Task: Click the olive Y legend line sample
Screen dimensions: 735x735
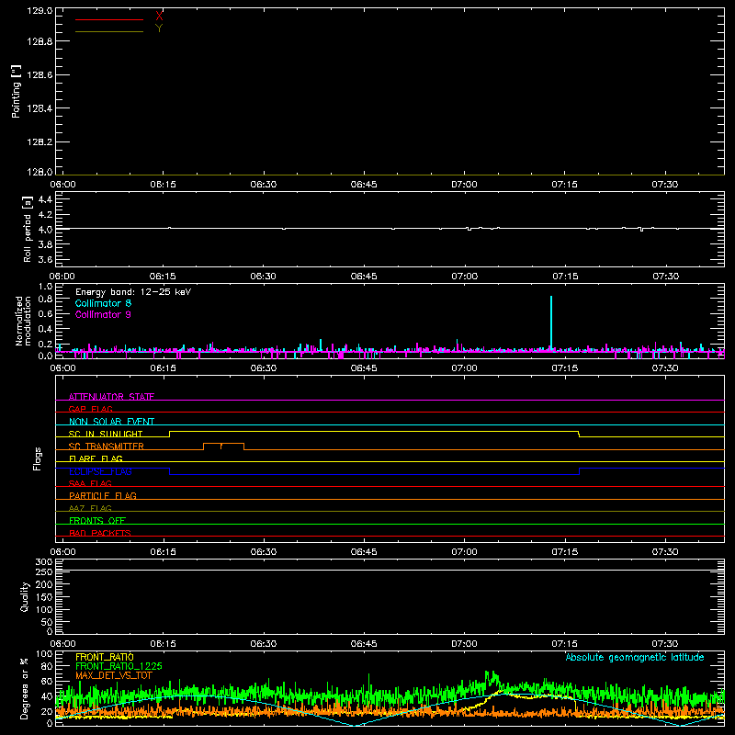Action: pyautogui.click(x=109, y=31)
